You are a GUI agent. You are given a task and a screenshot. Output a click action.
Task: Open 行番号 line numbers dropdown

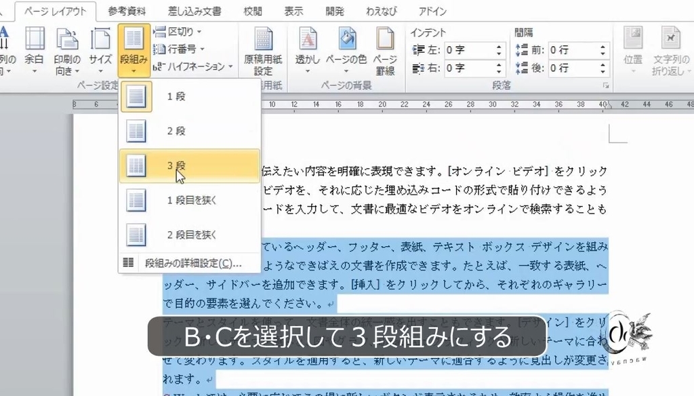coord(179,49)
